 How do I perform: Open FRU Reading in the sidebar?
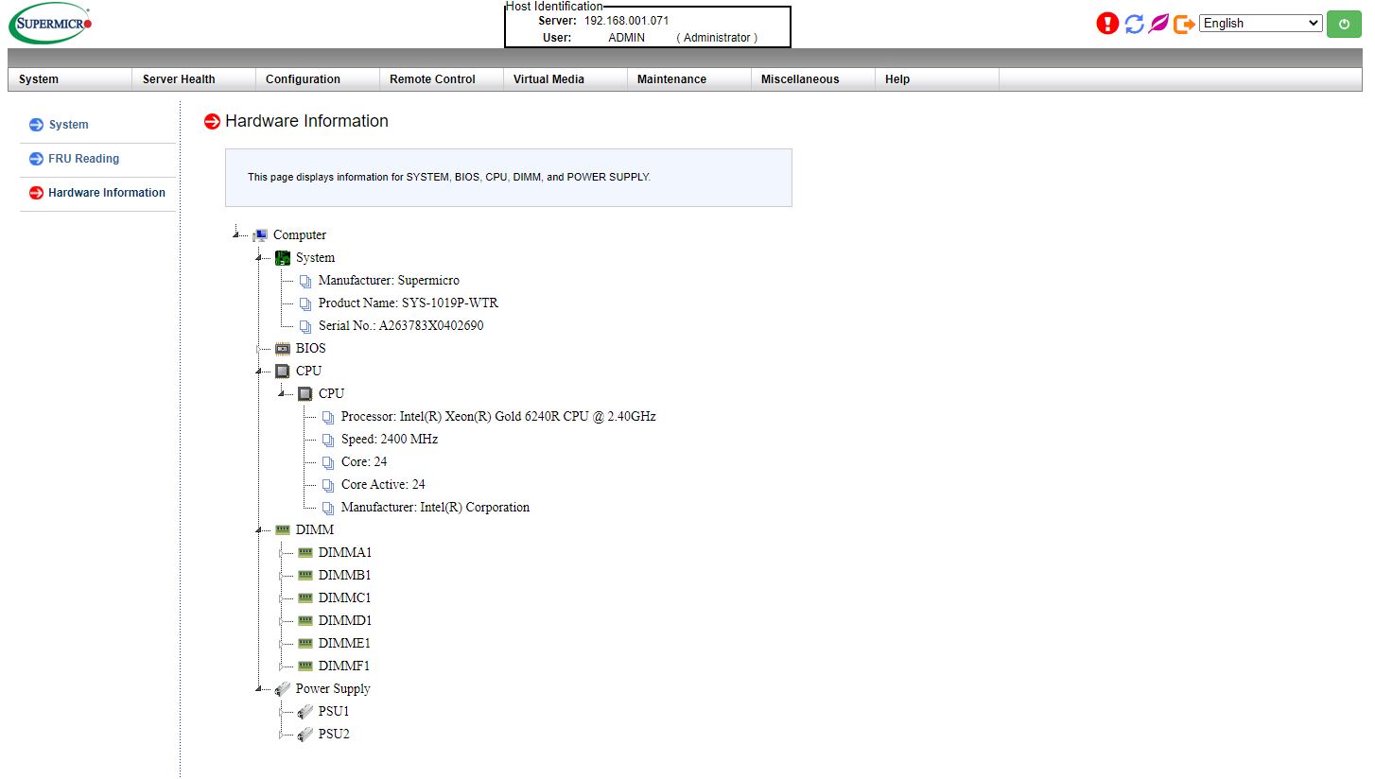[x=84, y=159]
